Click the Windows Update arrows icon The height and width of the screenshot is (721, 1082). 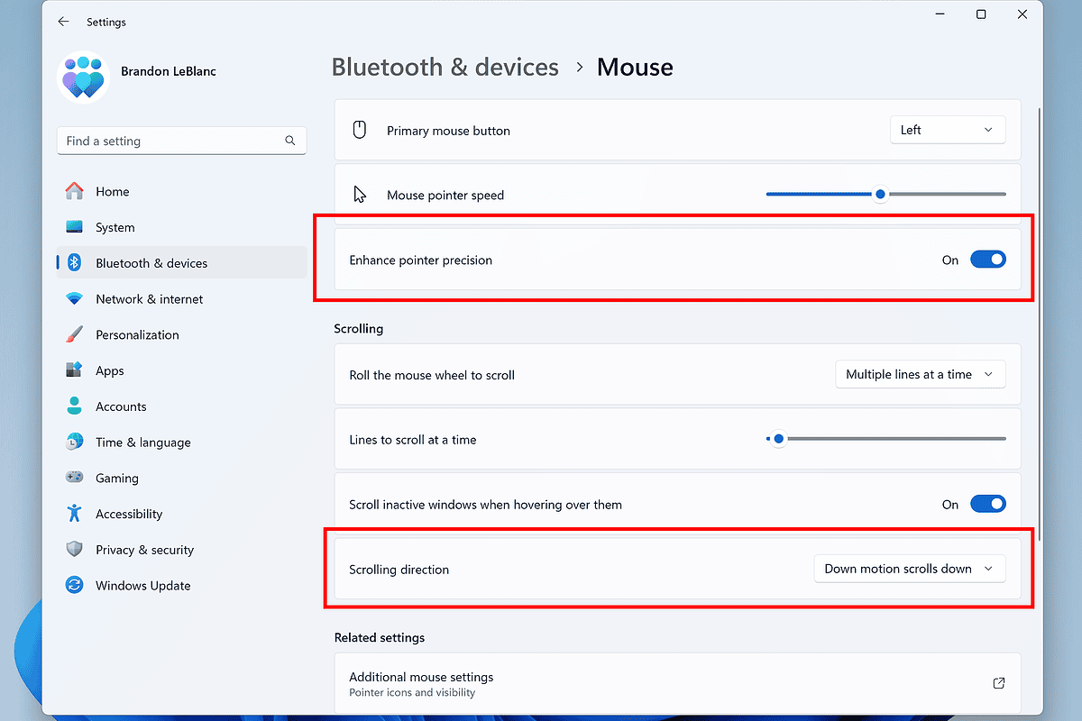[x=75, y=585]
